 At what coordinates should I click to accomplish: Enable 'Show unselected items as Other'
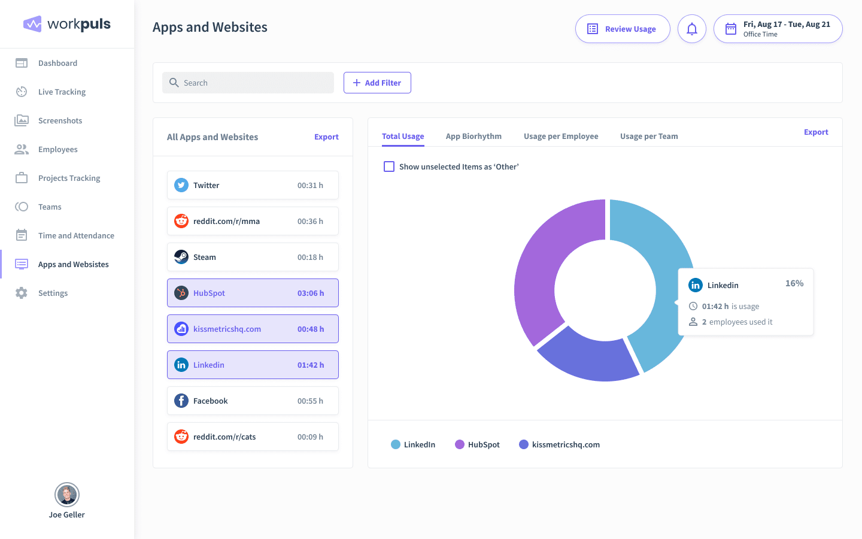point(388,166)
